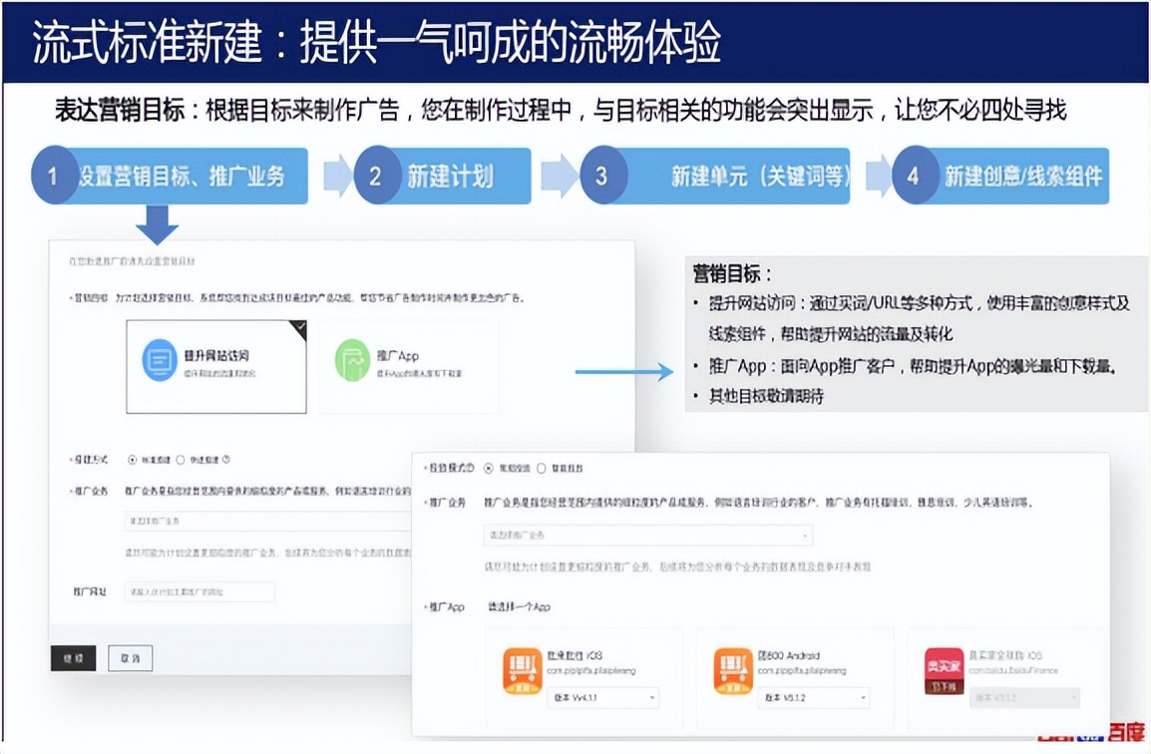Click the green 推广App goal icon

[x=352, y=360]
